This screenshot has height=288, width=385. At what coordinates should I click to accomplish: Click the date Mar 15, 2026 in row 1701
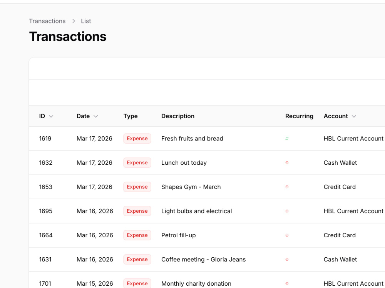[x=95, y=284]
